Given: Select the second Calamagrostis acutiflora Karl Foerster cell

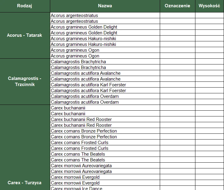Looking at the screenshot, I should (x=105, y=90).
